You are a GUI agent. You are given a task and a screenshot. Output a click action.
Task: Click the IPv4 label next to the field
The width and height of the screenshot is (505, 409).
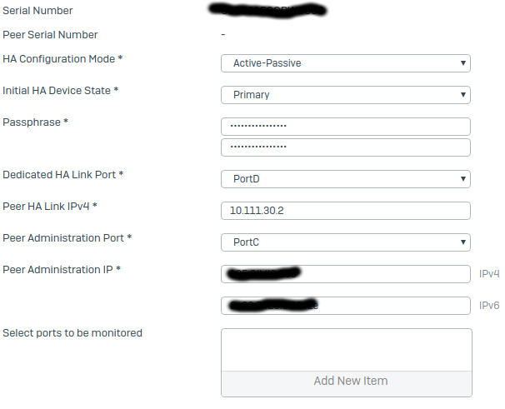tap(489, 274)
